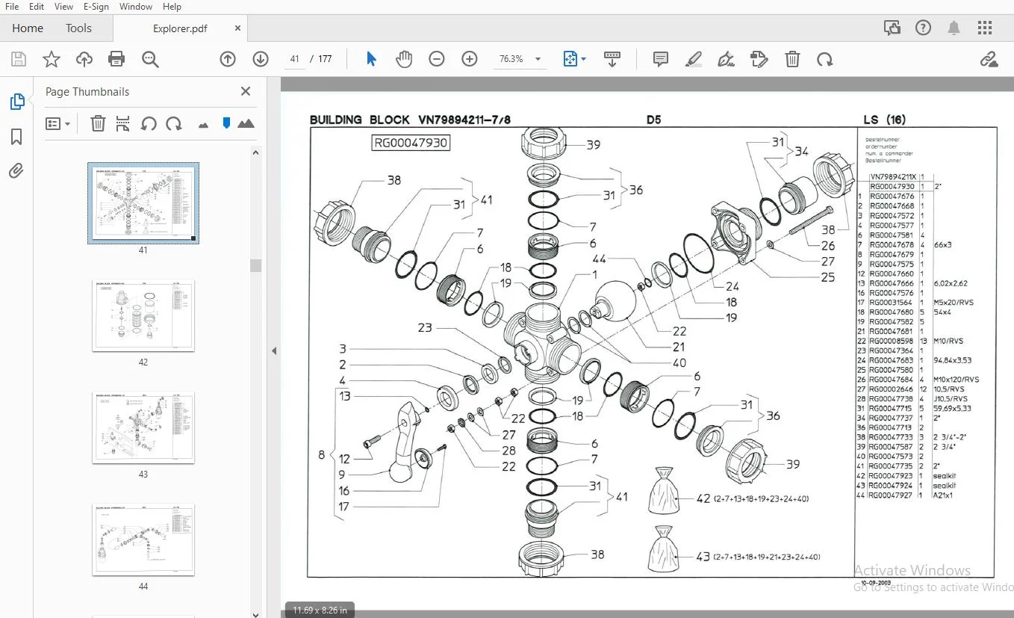
Task: Add a comment with the sticky note tool
Action: 661,59
